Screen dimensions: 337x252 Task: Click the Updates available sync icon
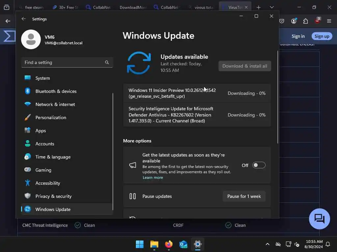(139, 63)
